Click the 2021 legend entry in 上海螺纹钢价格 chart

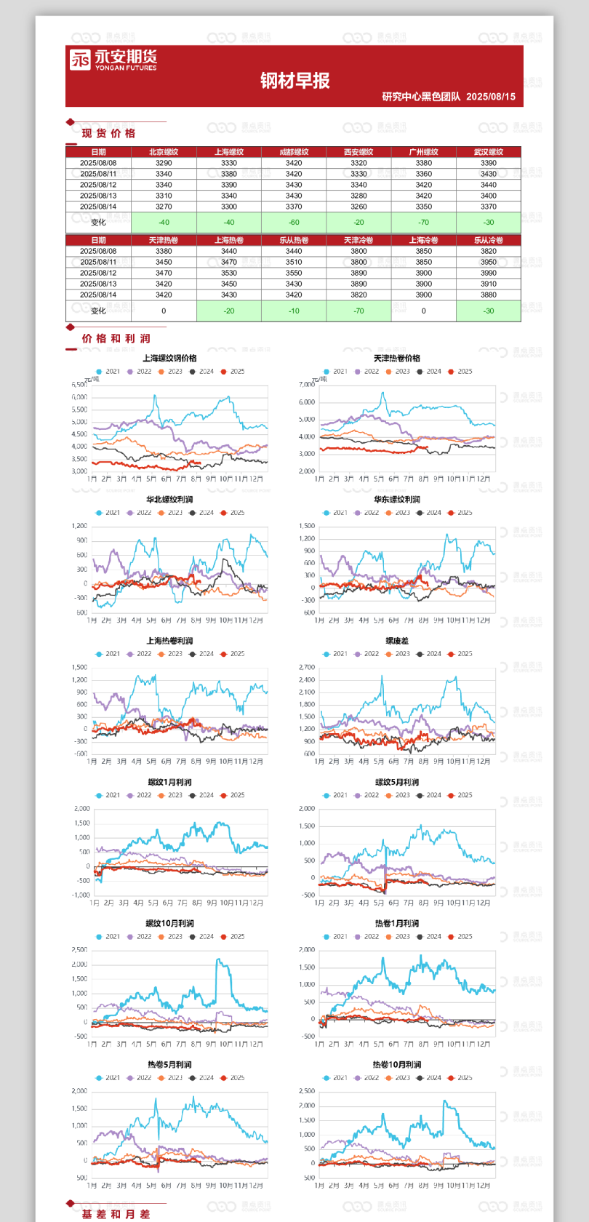pos(108,372)
